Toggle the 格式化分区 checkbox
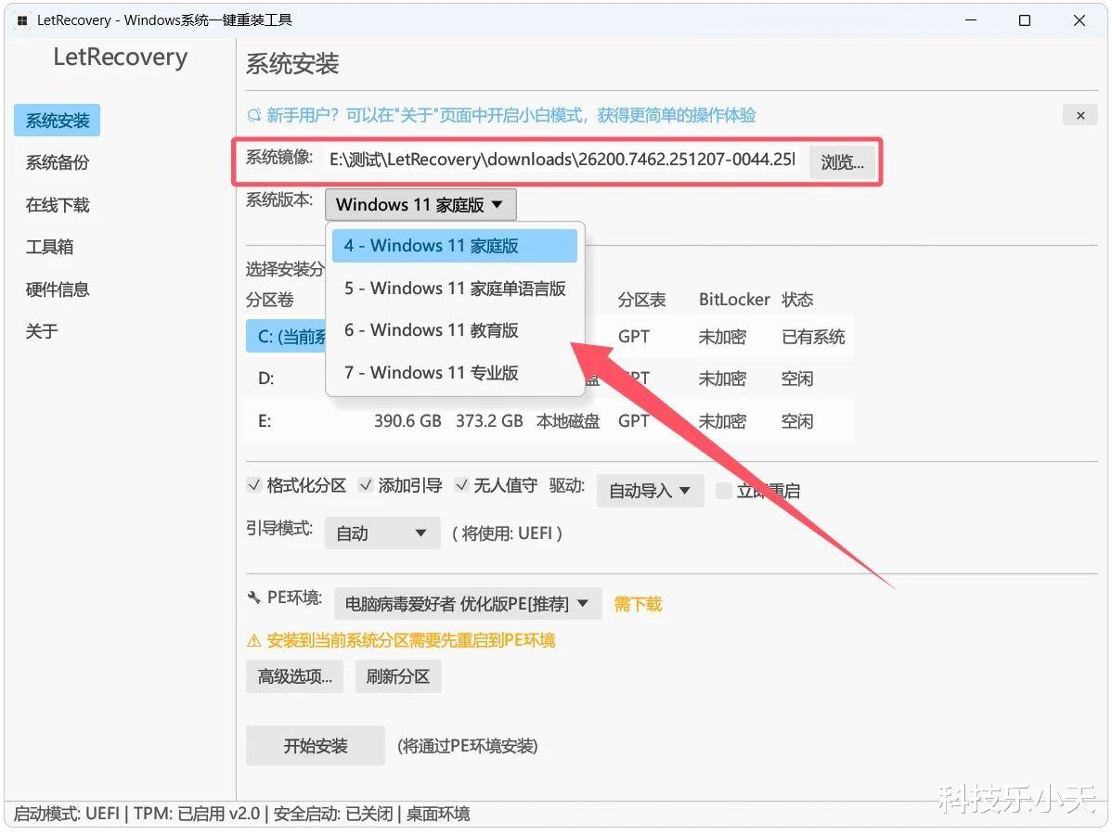This screenshot has height=835, width=1112. click(254, 485)
